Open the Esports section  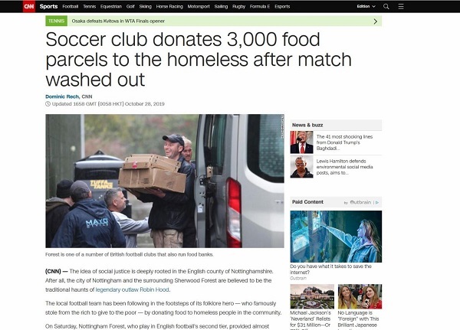[x=282, y=6]
